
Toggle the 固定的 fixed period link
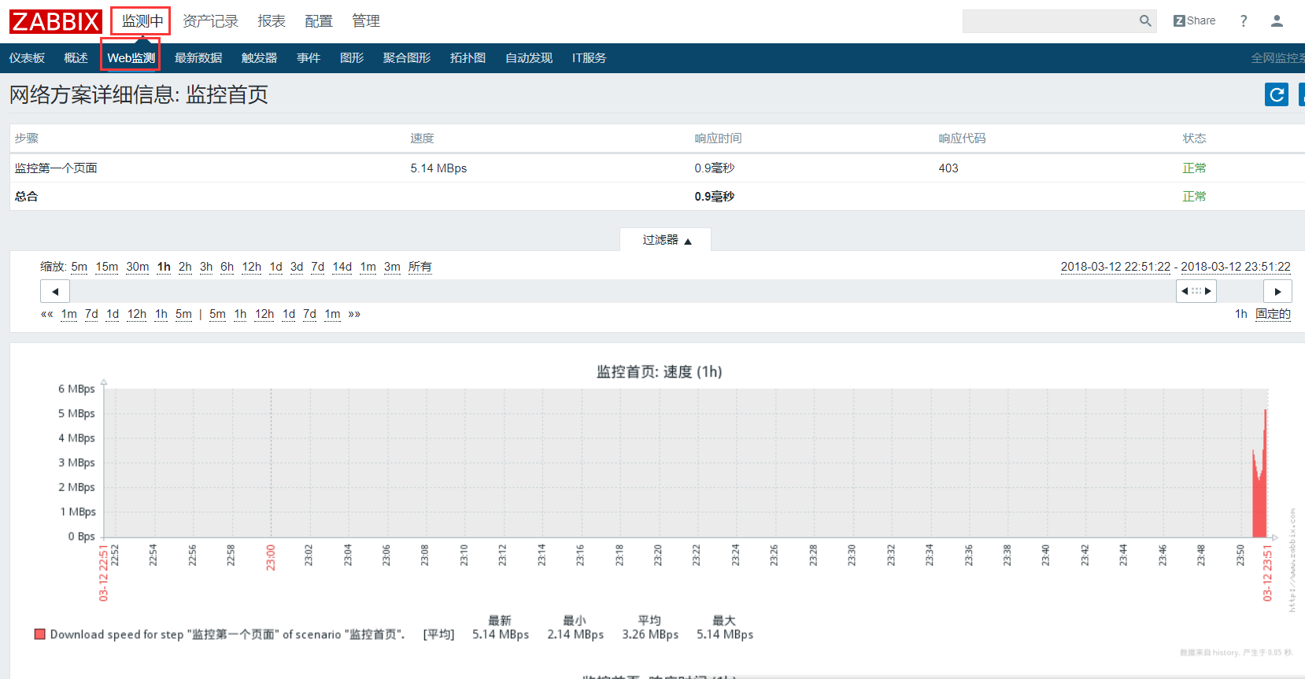[x=1273, y=314]
